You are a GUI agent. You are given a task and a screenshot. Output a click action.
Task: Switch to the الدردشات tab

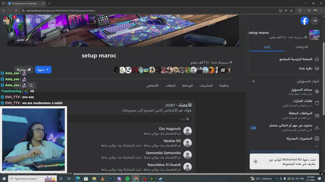tap(302, 47)
